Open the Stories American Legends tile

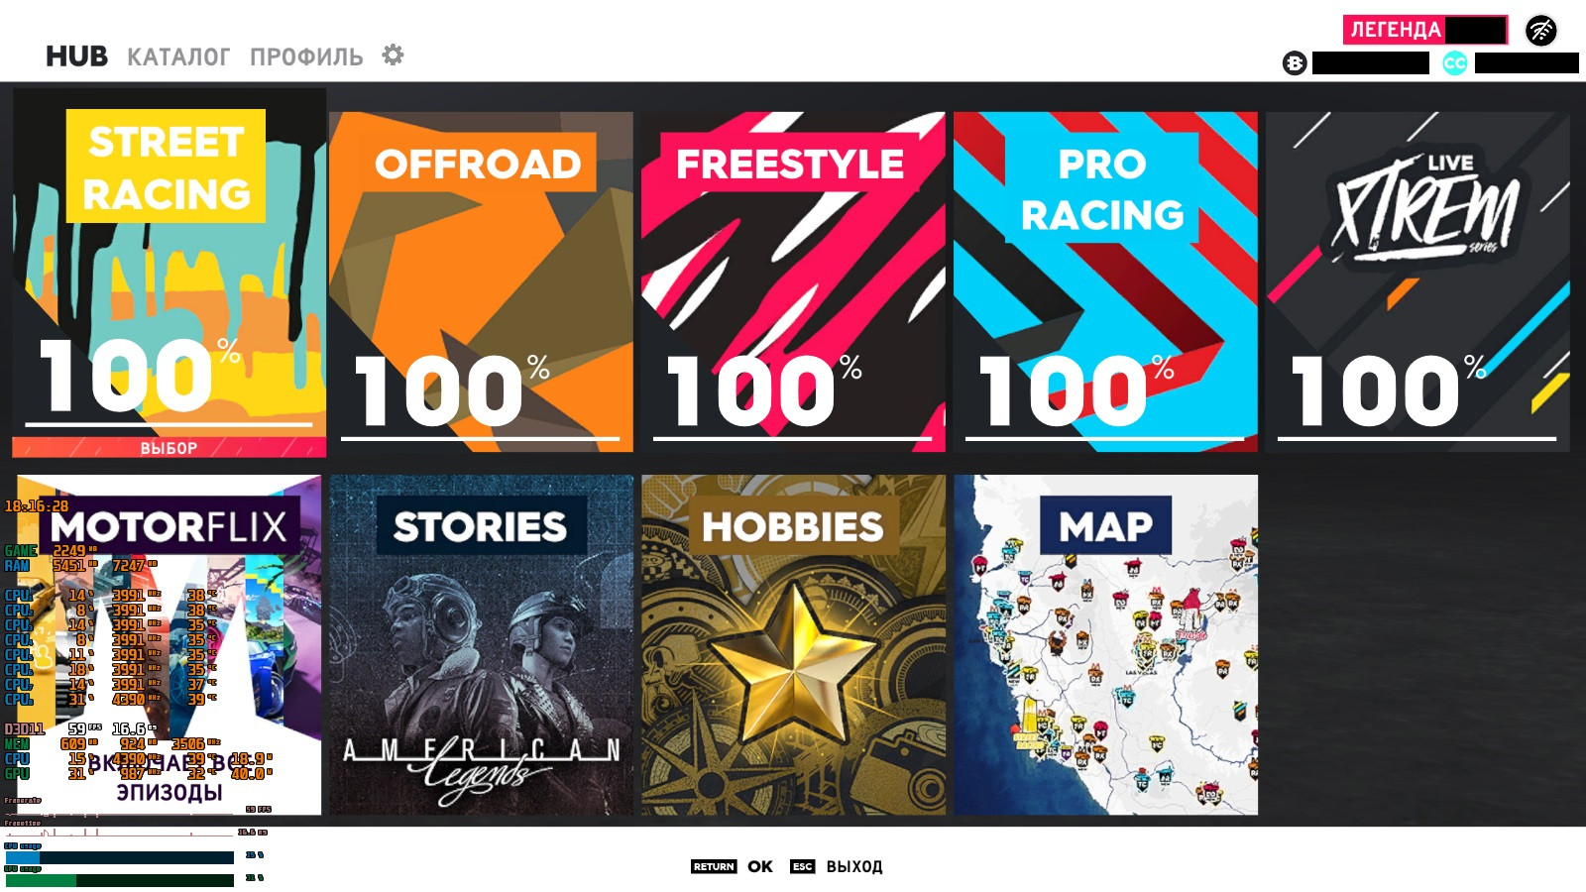coord(481,645)
